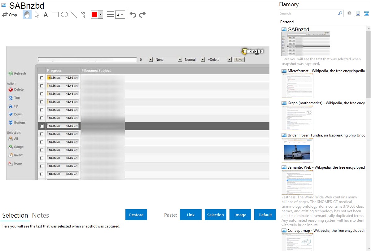Screen dimensions: 371x251
Task: Select the Graph (mathematics) snapshot title
Action: click(x=326, y=103)
